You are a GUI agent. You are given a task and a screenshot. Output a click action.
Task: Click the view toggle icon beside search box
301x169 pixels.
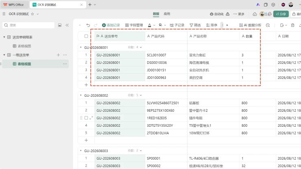60,25
